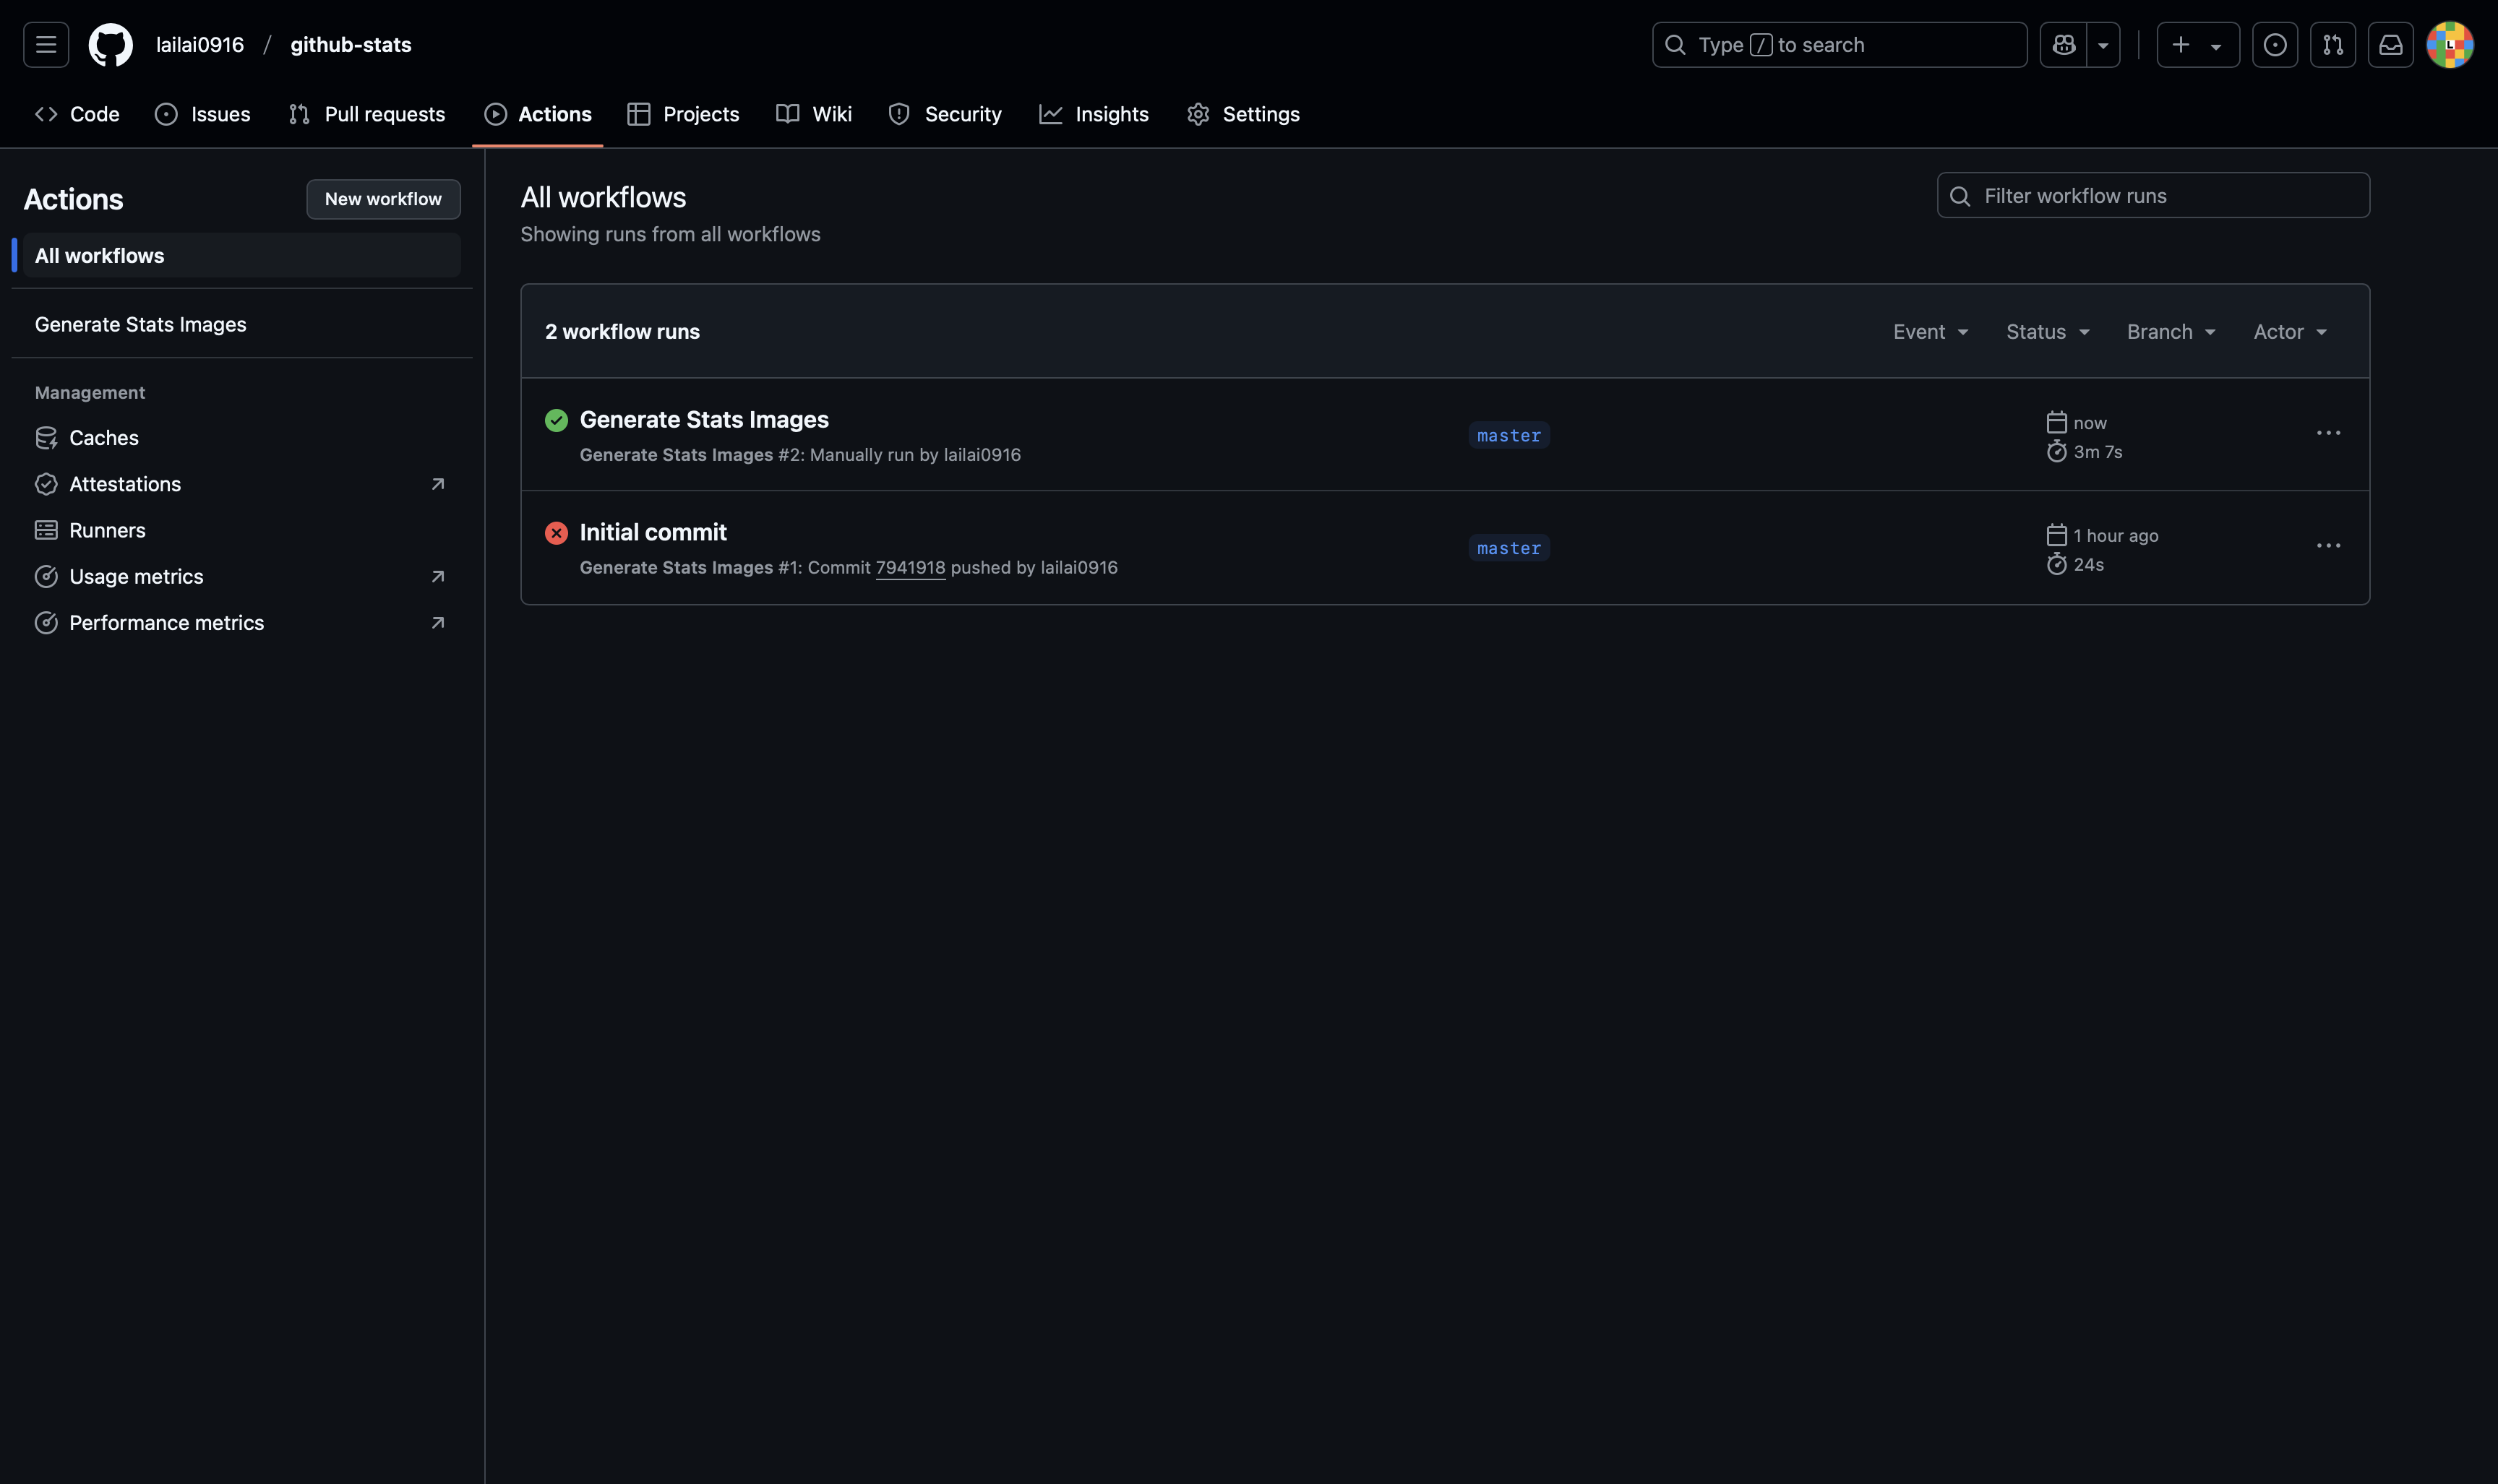Expand the Actor filter dropdown

pyautogui.click(x=2289, y=332)
